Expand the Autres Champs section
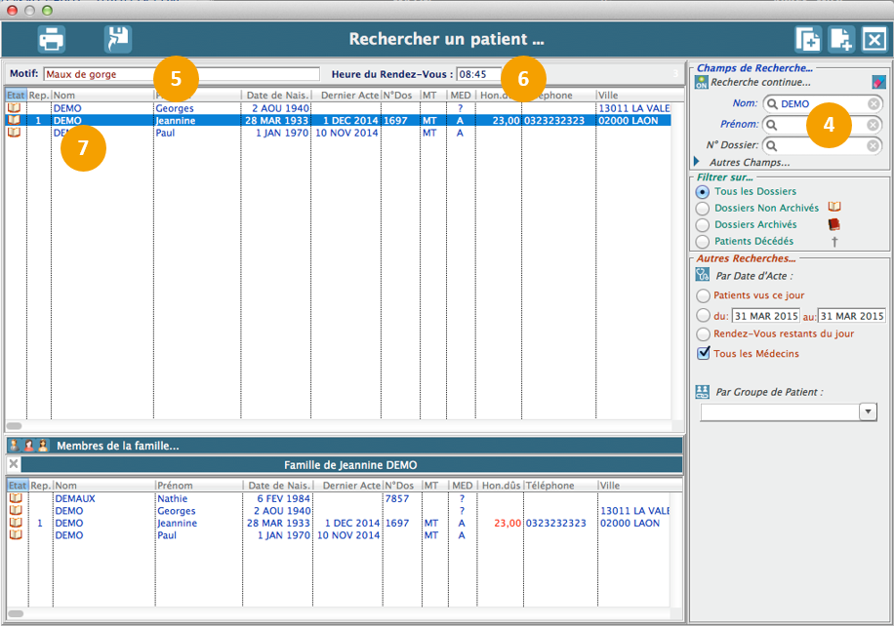 click(x=697, y=162)
